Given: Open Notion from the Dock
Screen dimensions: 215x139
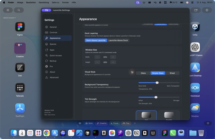Looking at the screenshot, I should pos(137,133).
